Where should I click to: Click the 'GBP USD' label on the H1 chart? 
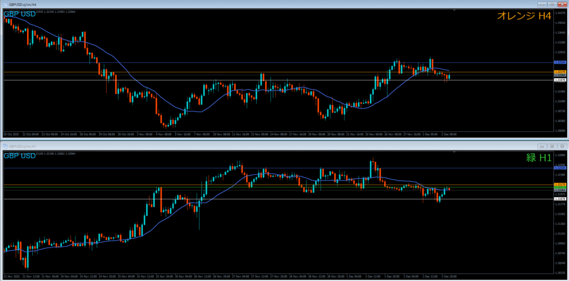pos(19,155)
